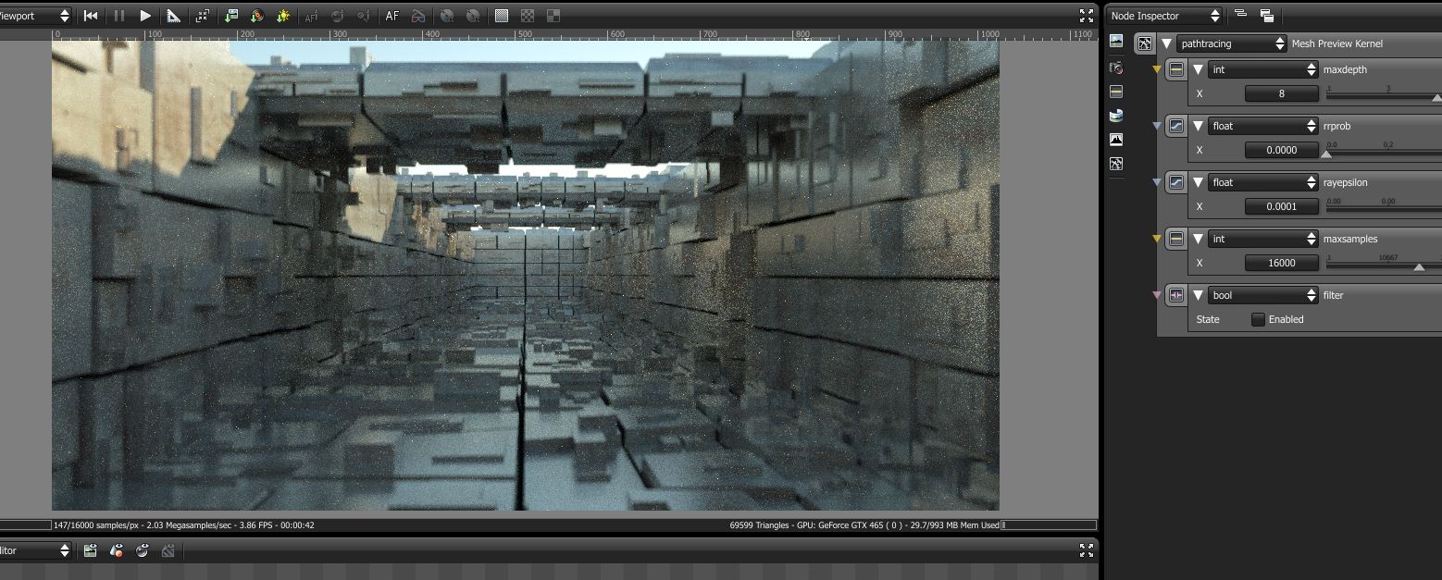Collapse the maxdepth parameter

[x=1198, y=69]
